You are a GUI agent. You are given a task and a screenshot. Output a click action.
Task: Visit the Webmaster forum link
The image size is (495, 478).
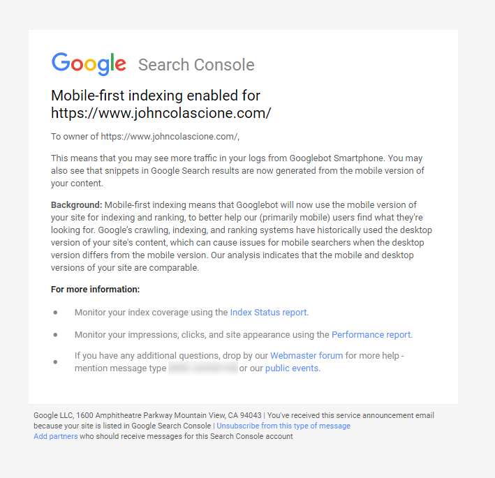pos(306,356)
